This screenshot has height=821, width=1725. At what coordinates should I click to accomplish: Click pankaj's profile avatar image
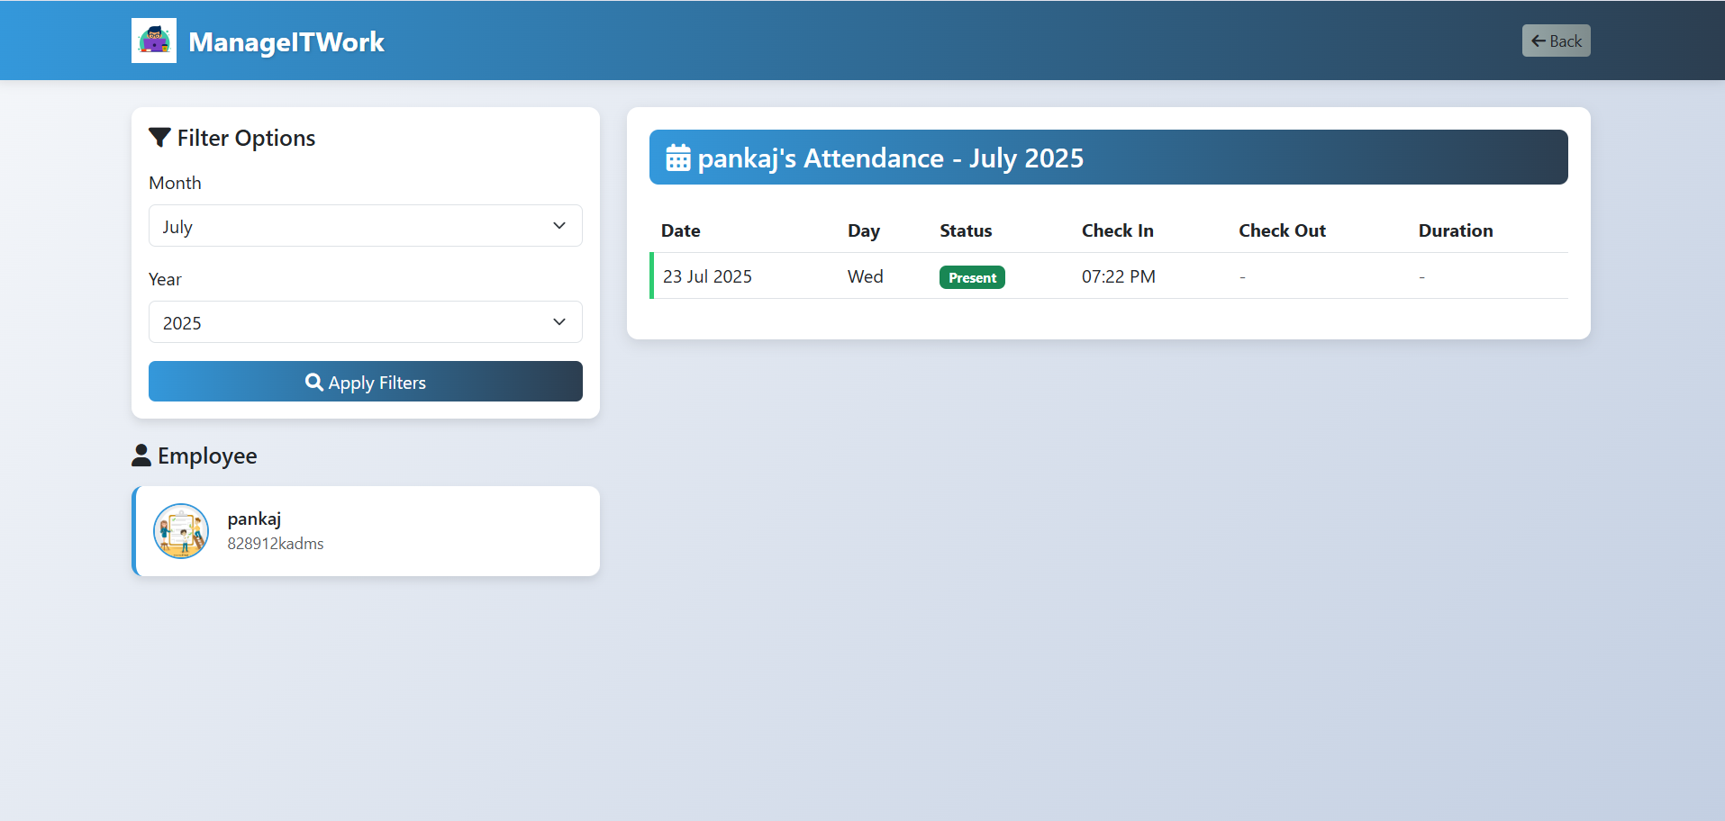(180, 530)
